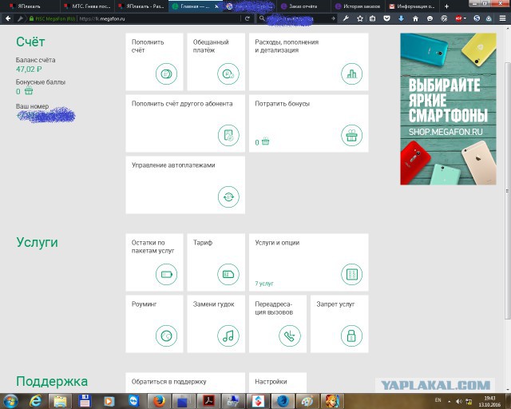Open Firefox from the taskbar
The width and height of the screenshot is (511, 409).
click(159, 401)
